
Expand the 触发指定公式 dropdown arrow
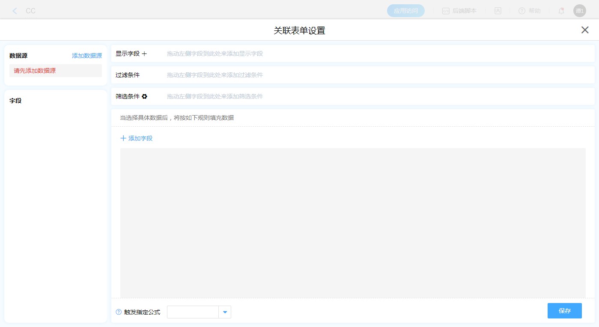225,312
